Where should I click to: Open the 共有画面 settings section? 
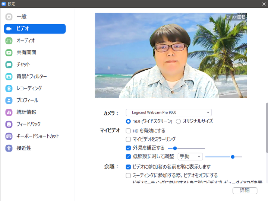35,52
